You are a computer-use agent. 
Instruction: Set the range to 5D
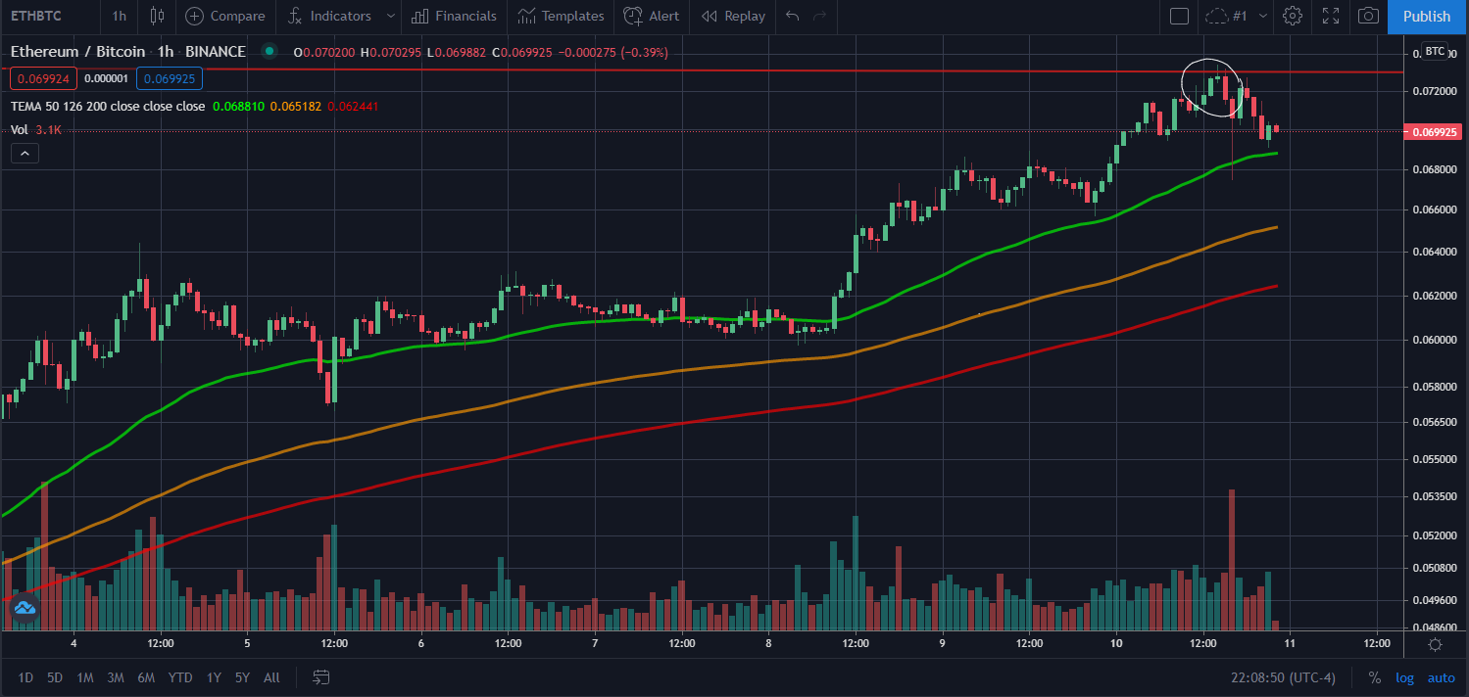coord(55,677)
